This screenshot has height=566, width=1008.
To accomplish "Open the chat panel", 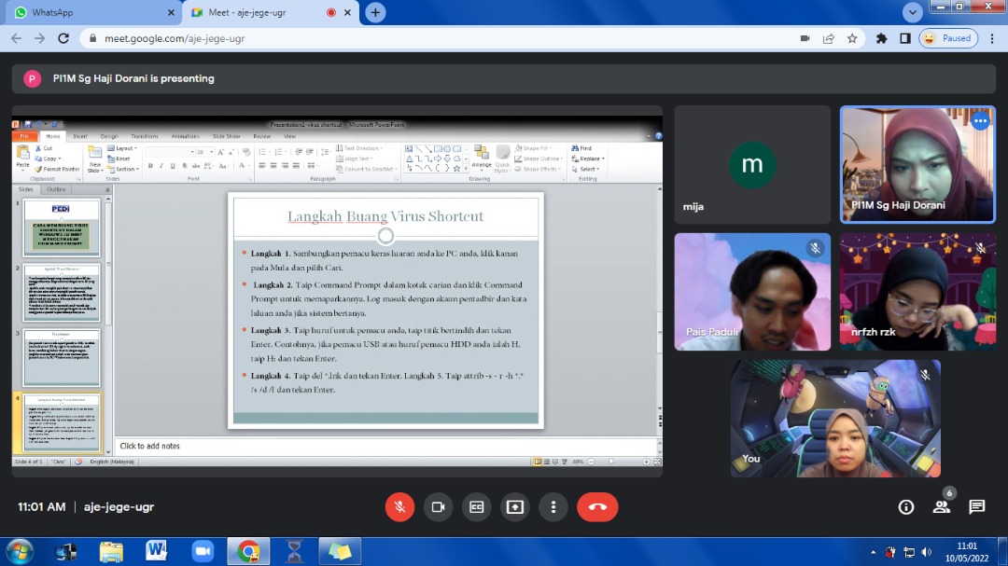I will [x=976, y=507].
